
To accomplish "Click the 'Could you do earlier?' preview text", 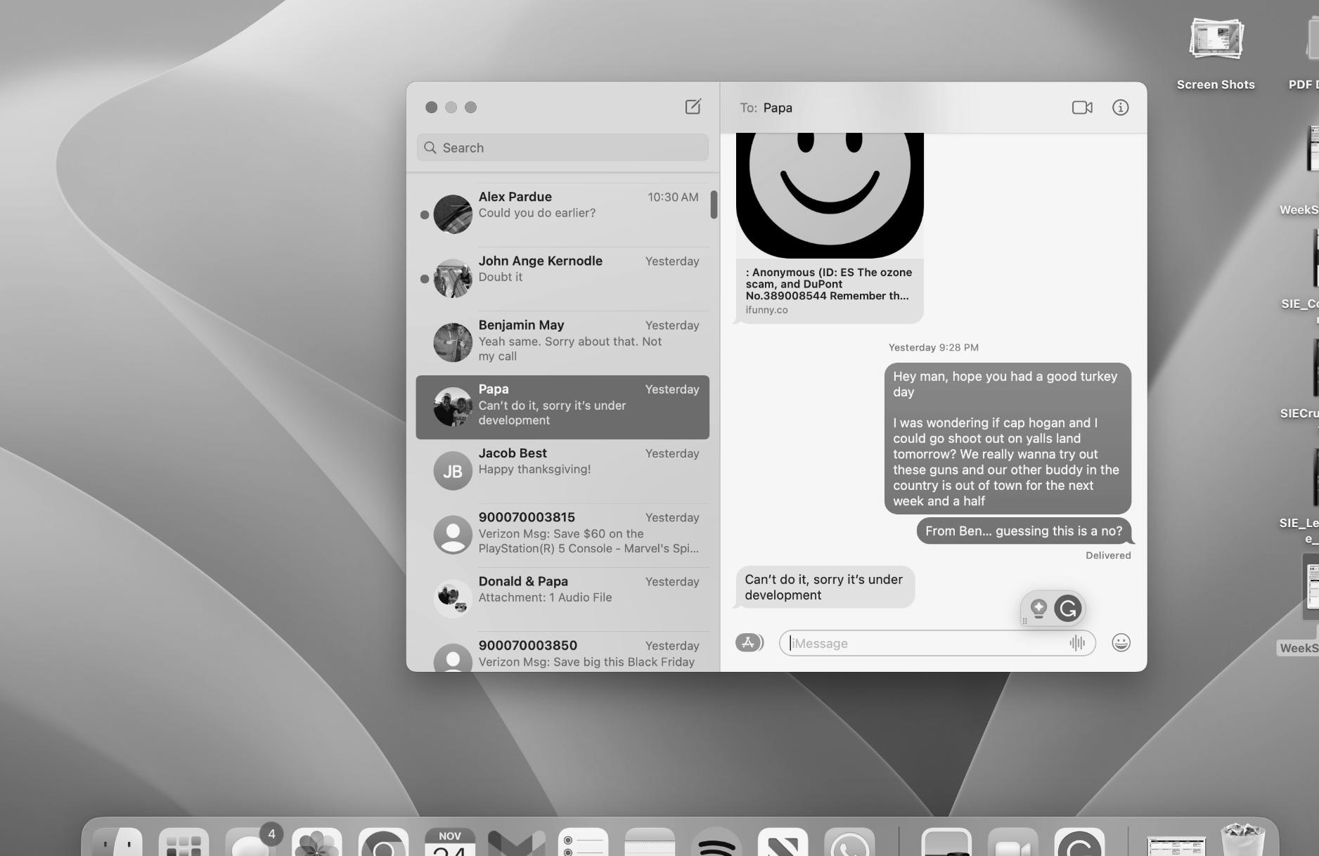I will pos(537,213).
